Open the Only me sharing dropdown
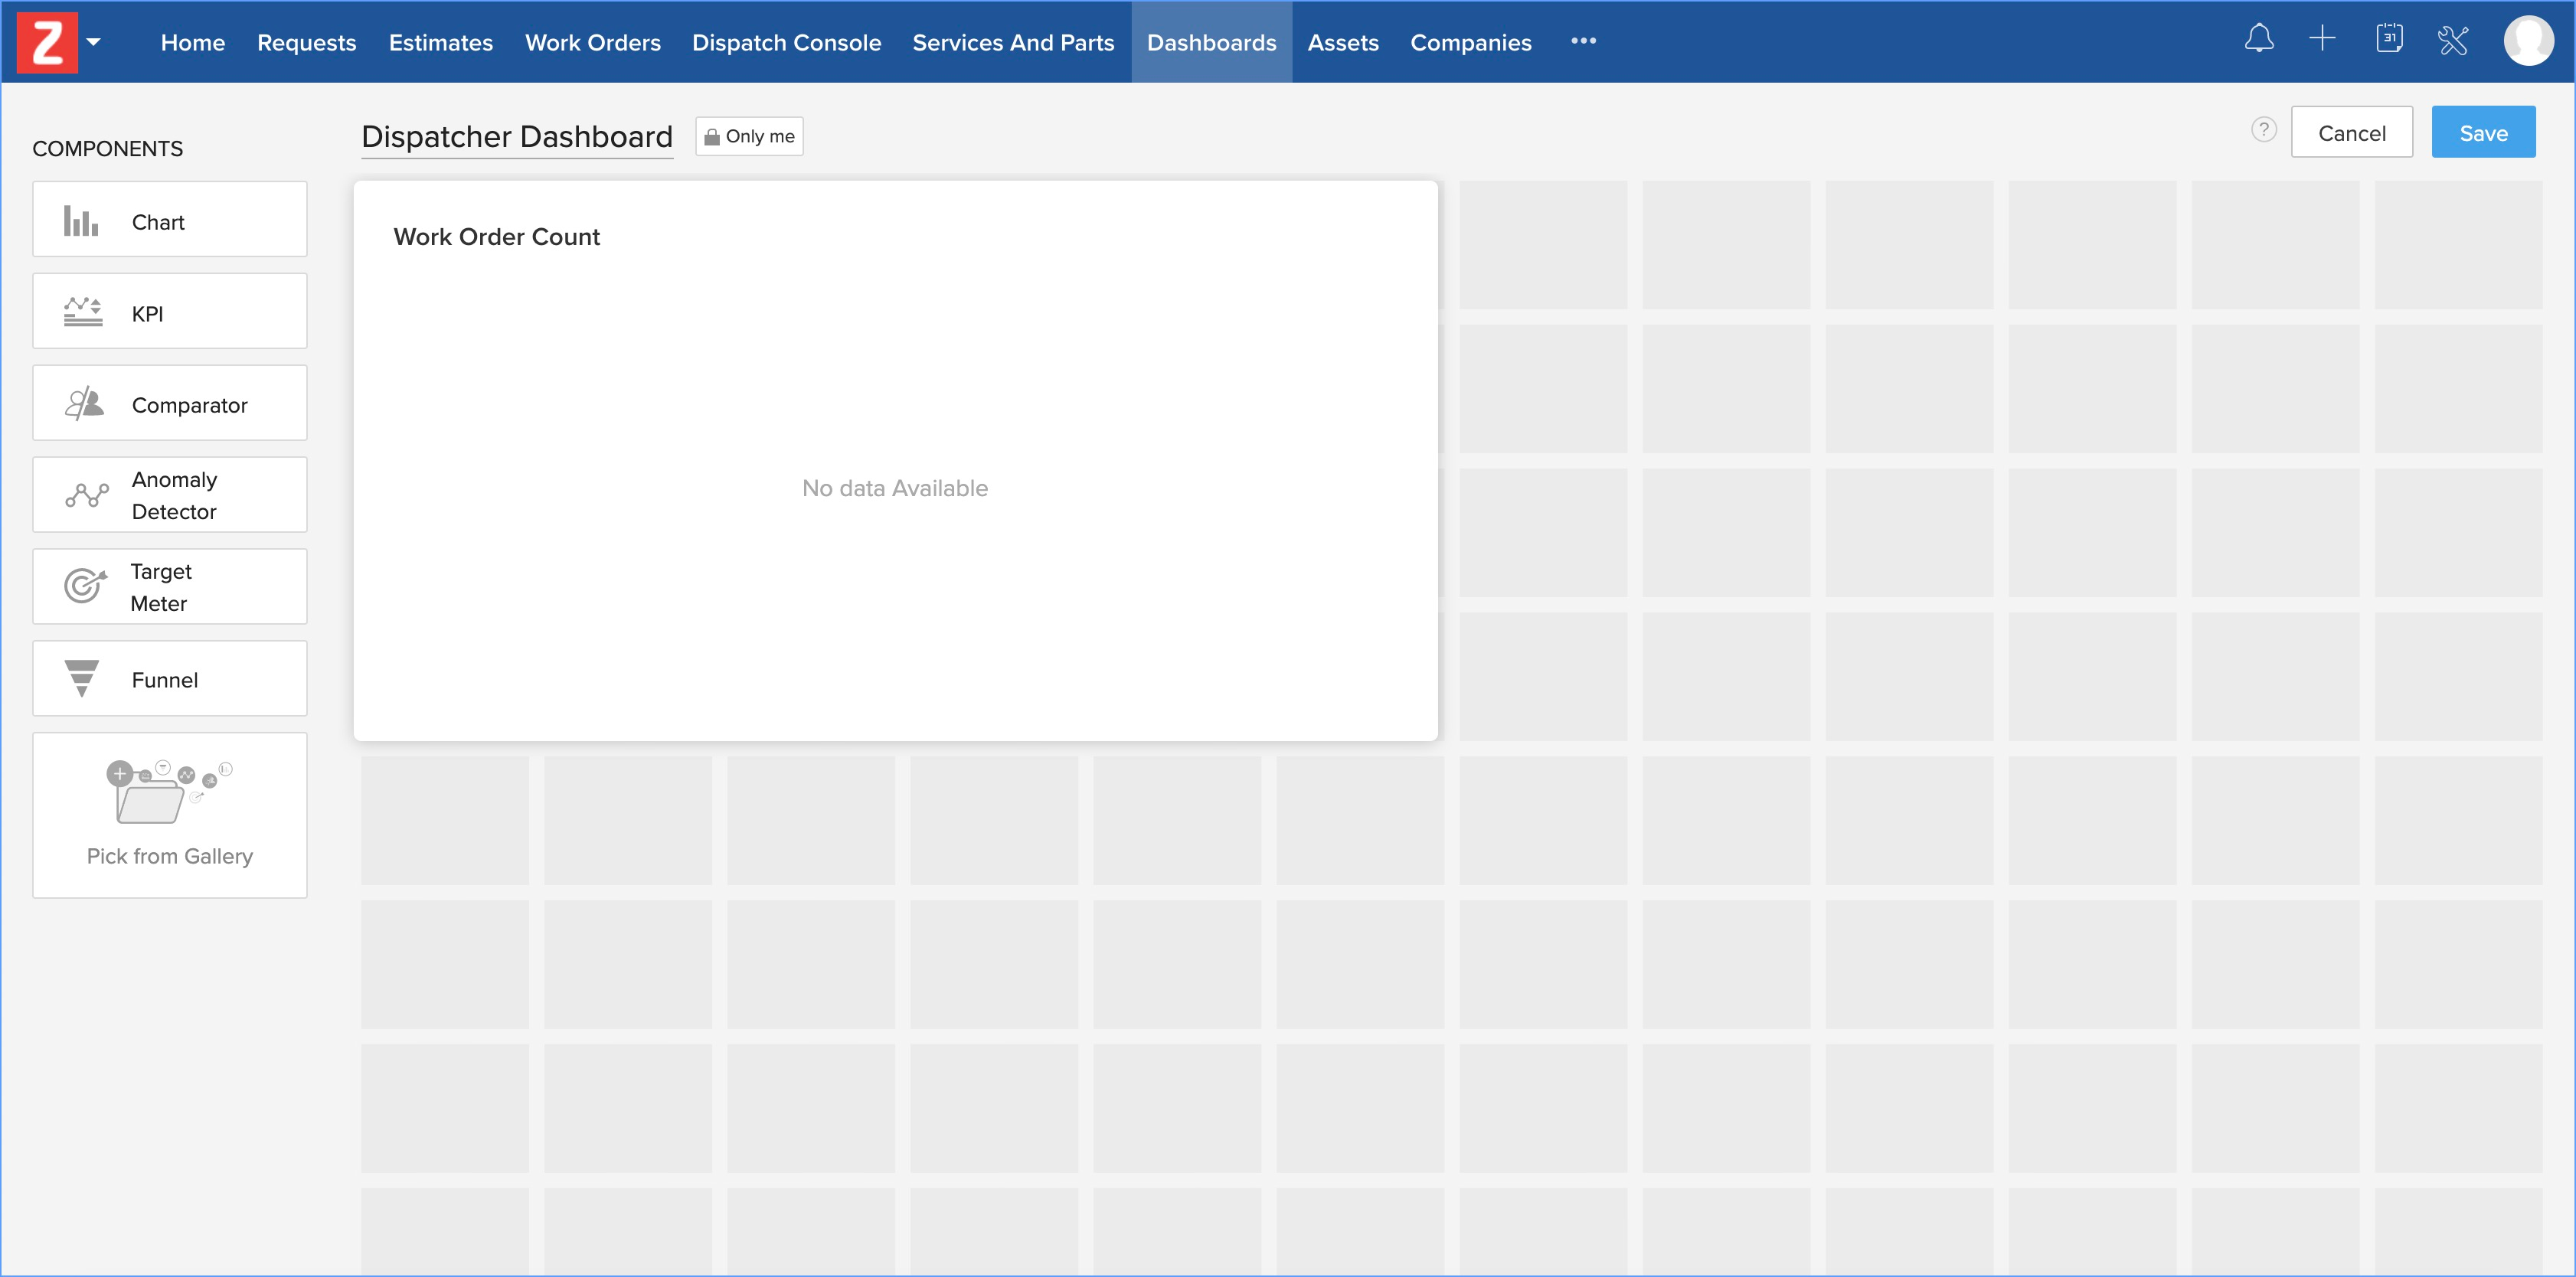 (749, 136)
